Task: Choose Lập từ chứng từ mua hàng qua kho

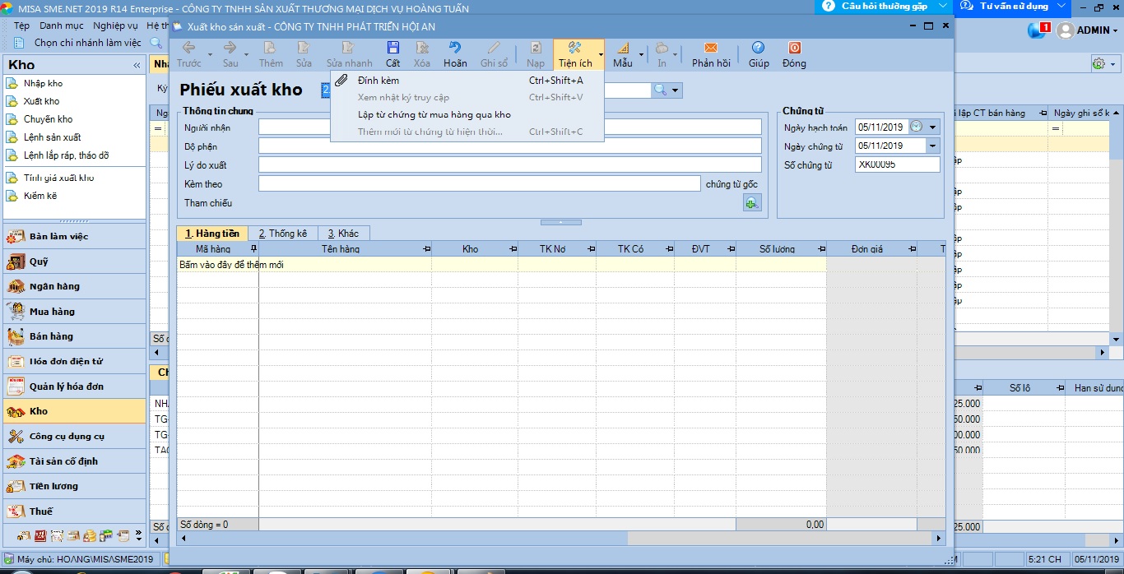Action: (x=434, y=115)
